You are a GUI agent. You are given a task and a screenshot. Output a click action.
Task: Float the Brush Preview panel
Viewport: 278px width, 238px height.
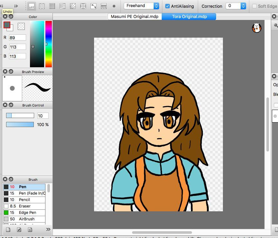click(11, 71)
